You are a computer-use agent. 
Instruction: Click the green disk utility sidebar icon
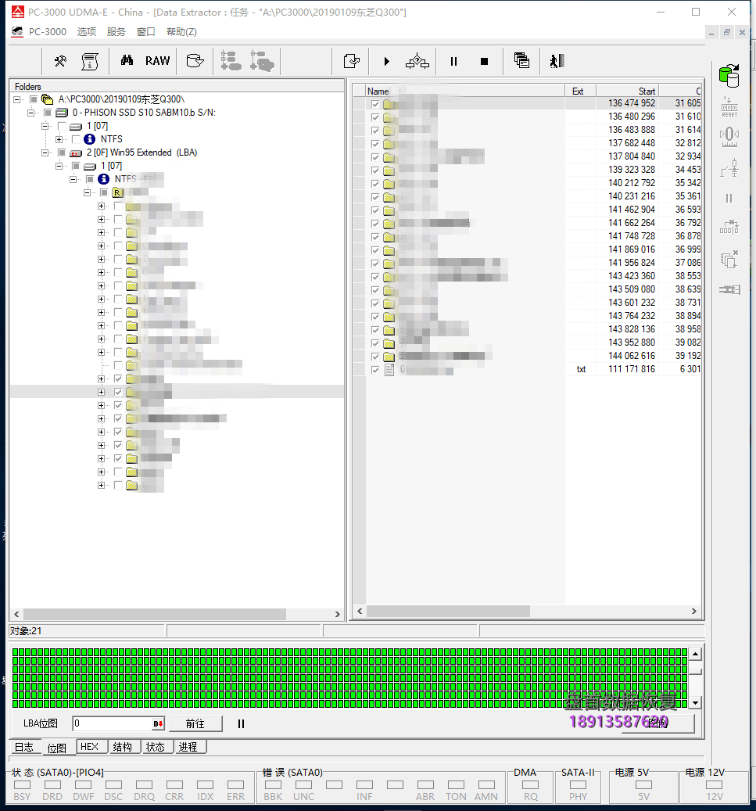coord(729,76)
